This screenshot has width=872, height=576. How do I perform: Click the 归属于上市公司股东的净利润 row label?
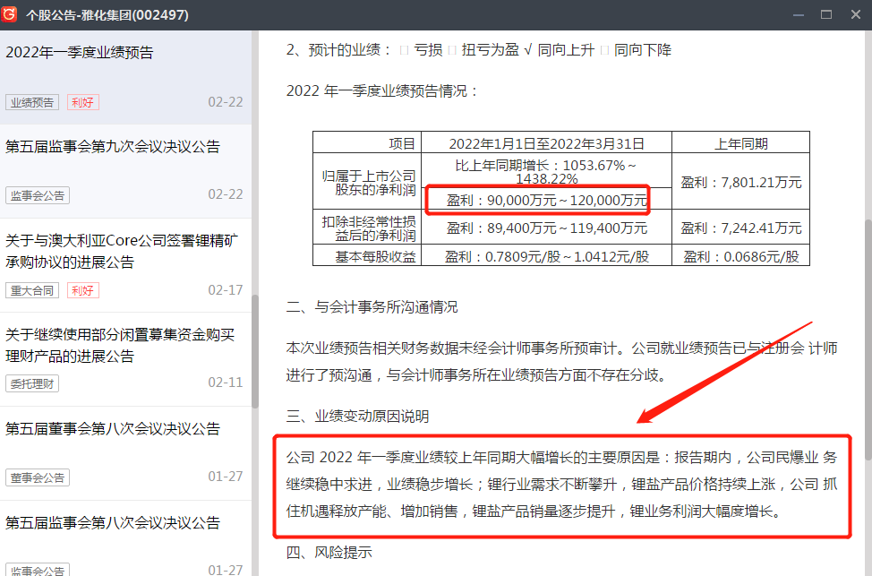coord(367,182)
